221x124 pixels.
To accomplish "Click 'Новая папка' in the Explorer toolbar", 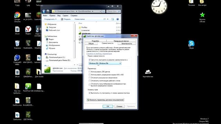I will [x=79, y=19].
